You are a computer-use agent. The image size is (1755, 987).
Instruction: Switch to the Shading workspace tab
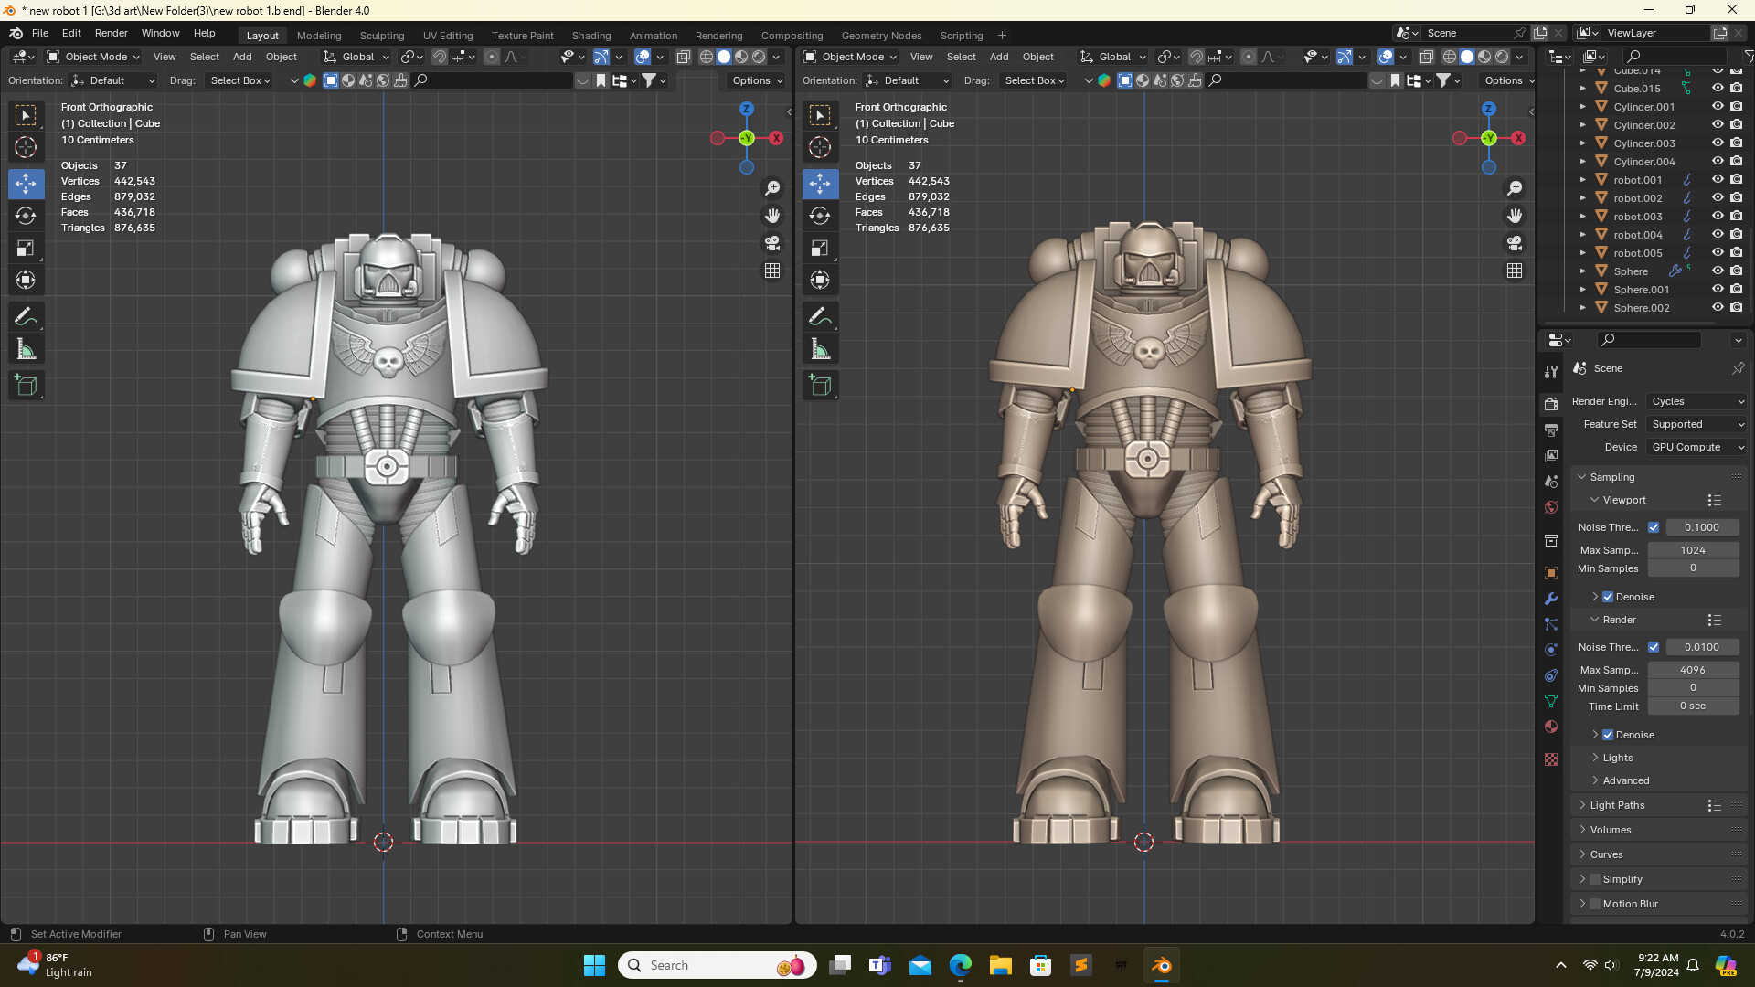590,35
